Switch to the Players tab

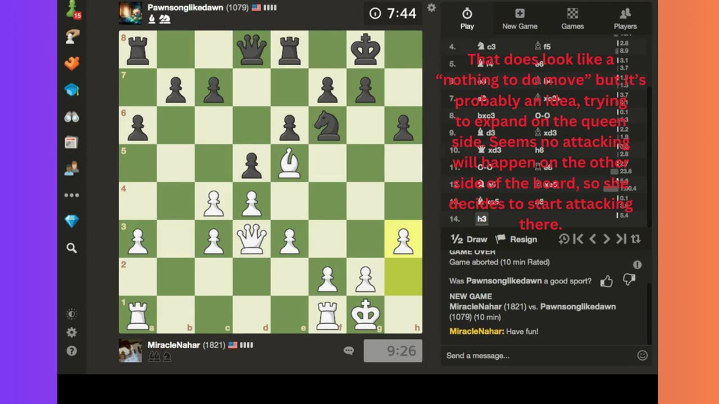625,19
